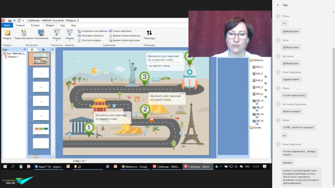
Task: Select OBJ_27 in the objects list
Action: point(258,107)
